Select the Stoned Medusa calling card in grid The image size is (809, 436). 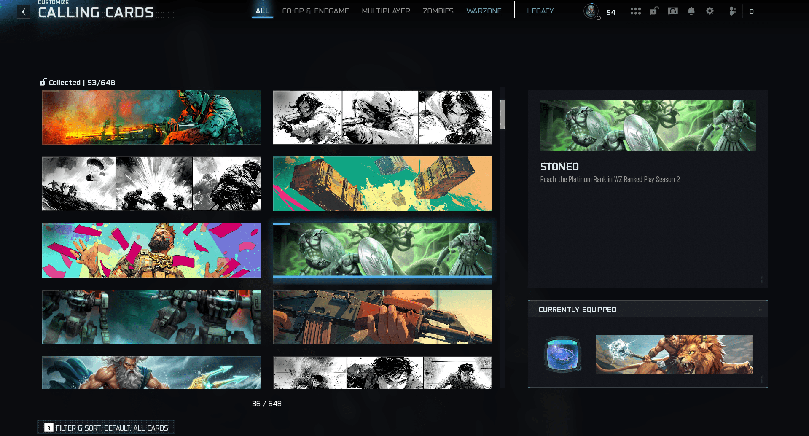click(x=382, y=250)
